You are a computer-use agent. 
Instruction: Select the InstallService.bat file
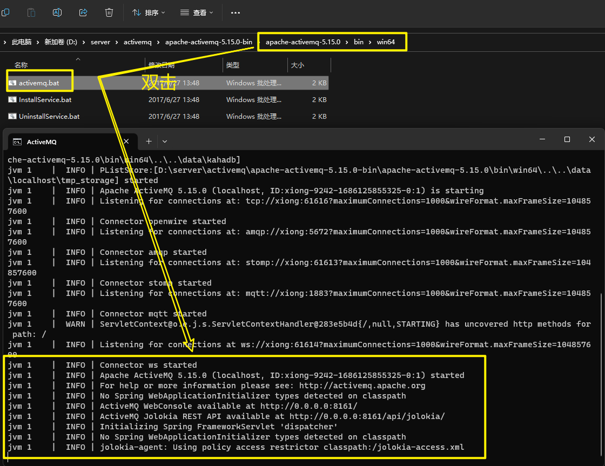tap(45, 100)
